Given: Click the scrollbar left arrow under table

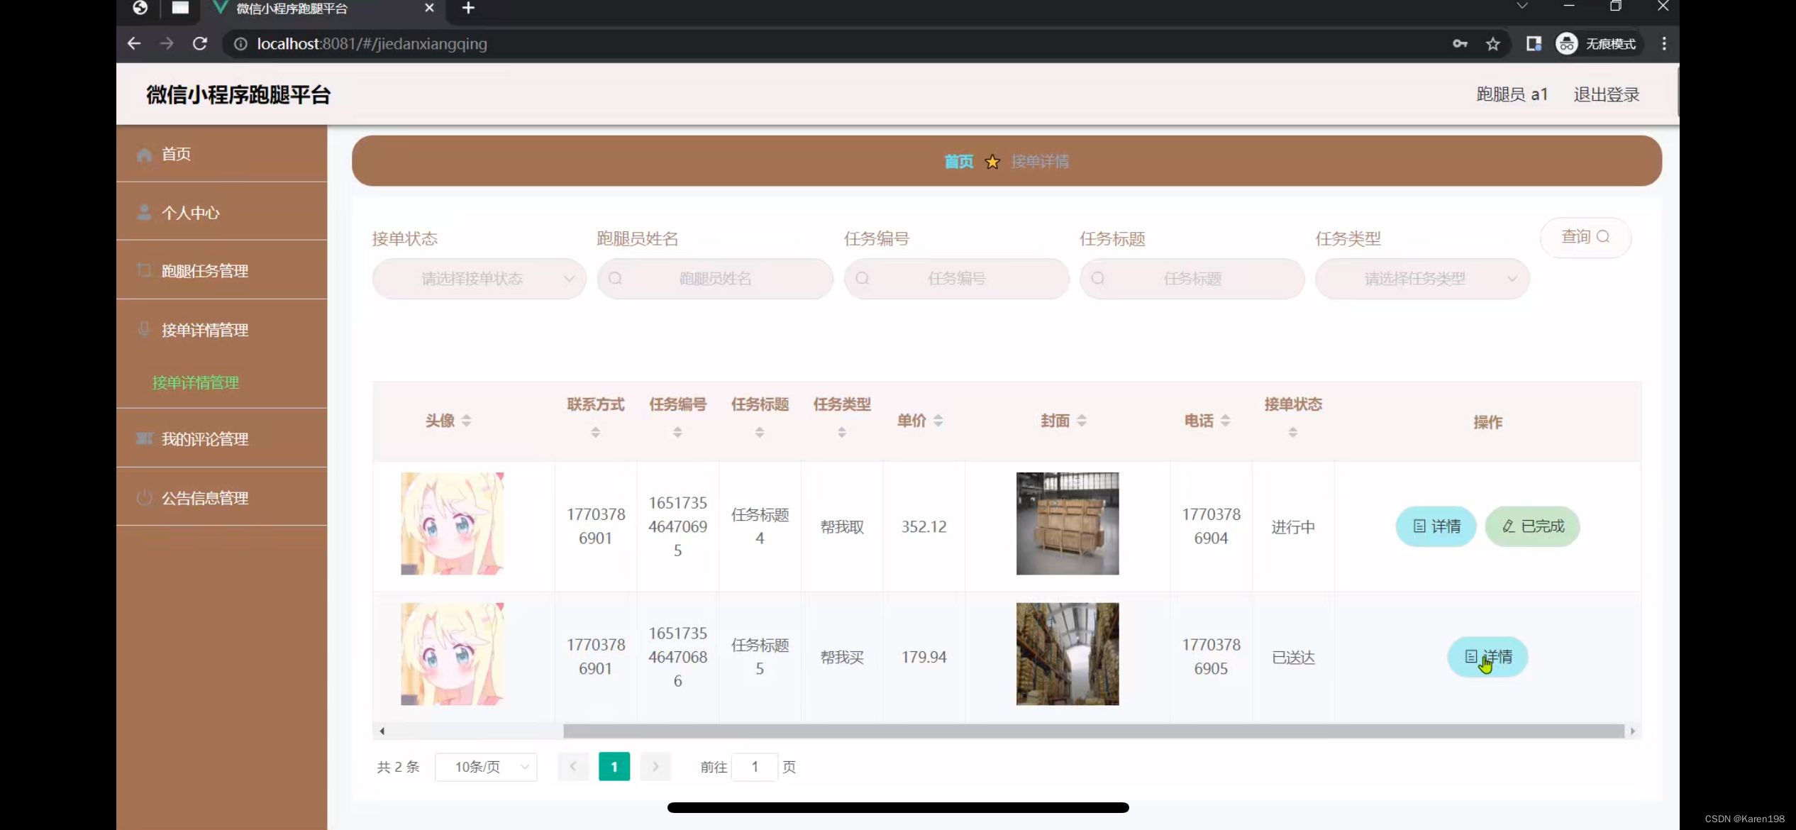Looking at the screenshot, I should click(x=382, y=731).
